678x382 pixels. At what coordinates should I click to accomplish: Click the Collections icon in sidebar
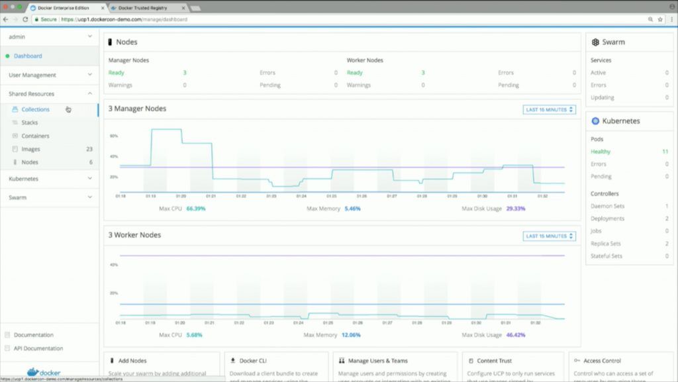(x=15, y=109)
